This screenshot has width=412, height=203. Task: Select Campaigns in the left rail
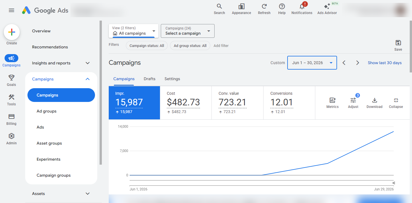(11, 61)
